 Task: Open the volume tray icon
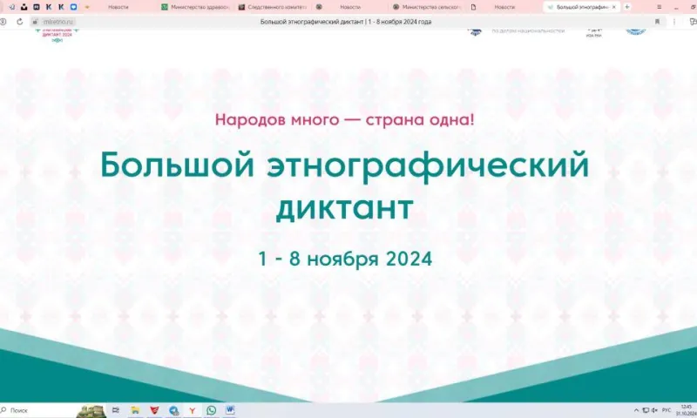pyautogui.click(x=654, y=410)
